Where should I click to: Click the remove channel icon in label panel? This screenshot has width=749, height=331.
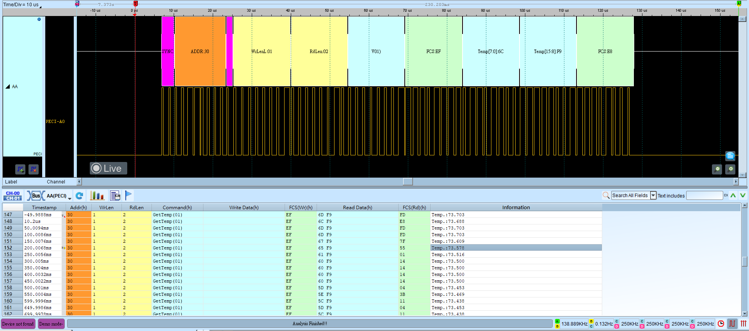click(x=34, y=169)
